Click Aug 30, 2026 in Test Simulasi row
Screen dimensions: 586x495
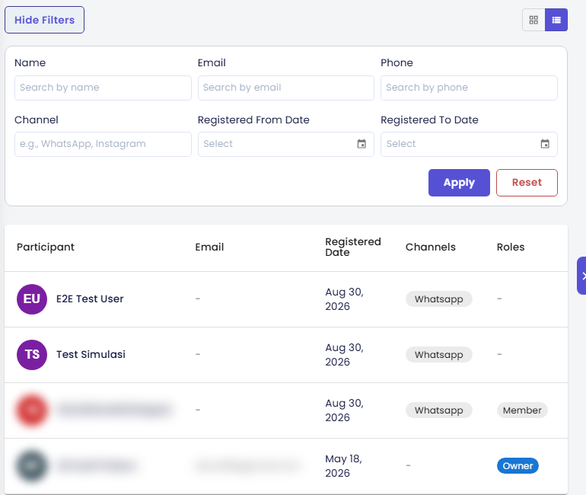click(344, 355)
